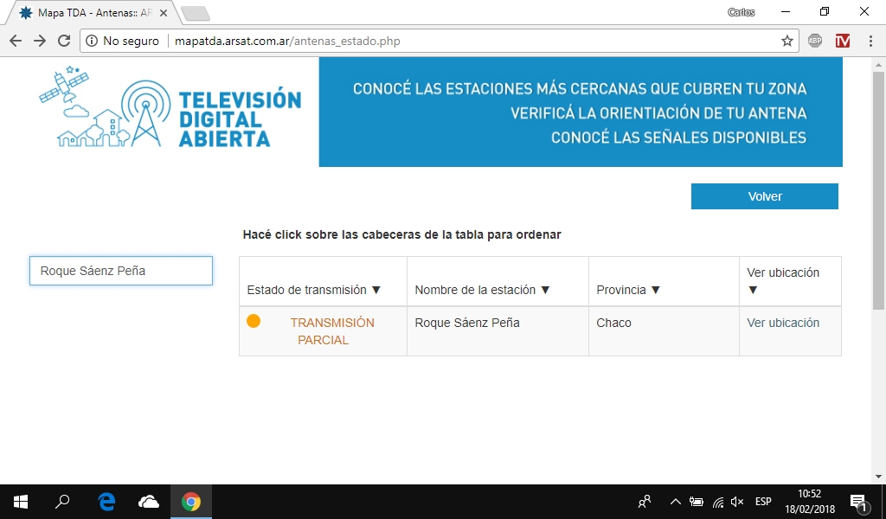Sort table by Nombre de la estación
This screenshot has height=519, width=886.
483,290
